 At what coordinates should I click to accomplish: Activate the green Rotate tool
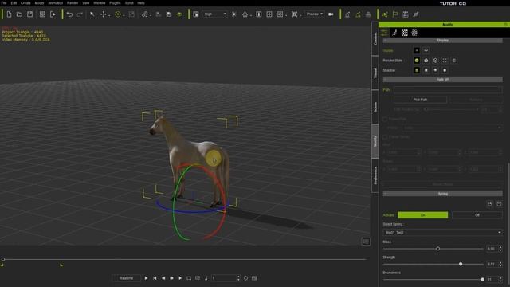118,14
